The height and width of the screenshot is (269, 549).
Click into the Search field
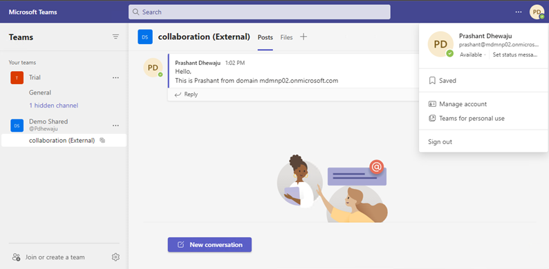click(259, 12)
